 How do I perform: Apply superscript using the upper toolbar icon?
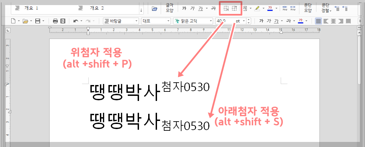click(234, 8)
